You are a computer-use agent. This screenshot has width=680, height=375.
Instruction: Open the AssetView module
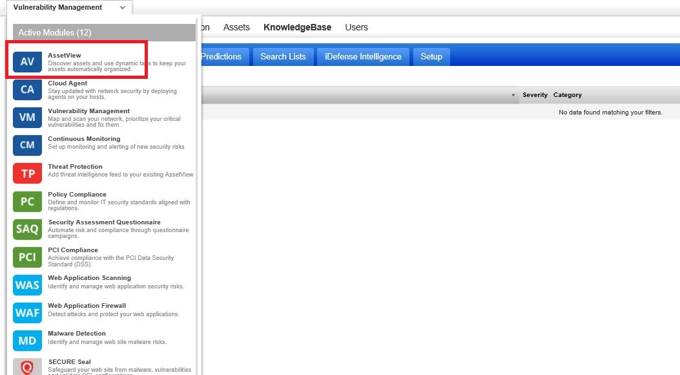tap(26, 61)
